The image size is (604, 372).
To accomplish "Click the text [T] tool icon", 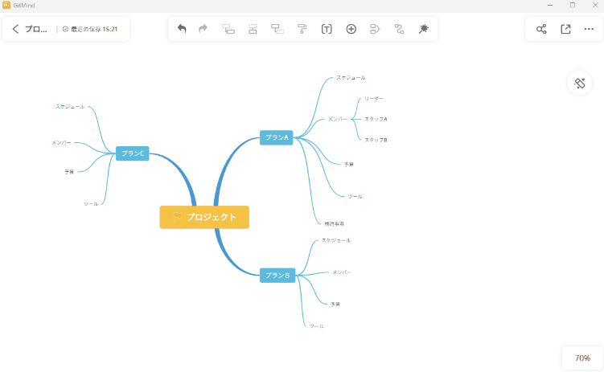I will pos(327,29).
